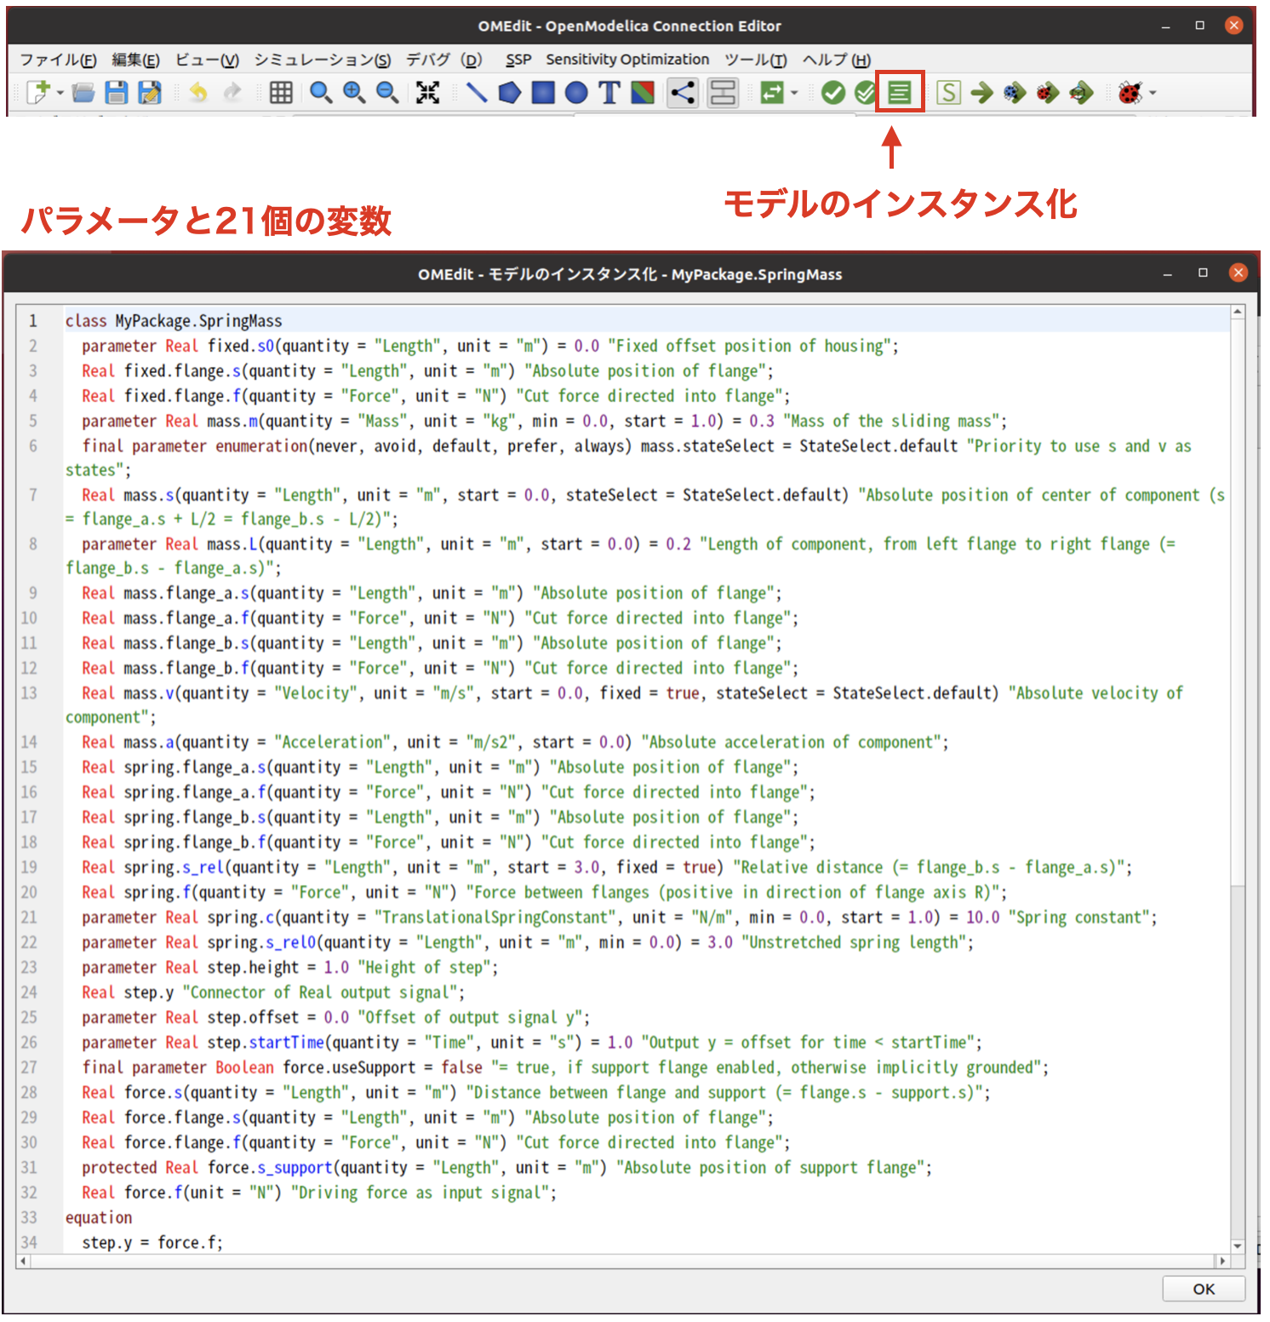This screenshot has height=1322, width=1270.
Task: Open the シミュレーション(S) menu
Action: (x=323, y=60)
